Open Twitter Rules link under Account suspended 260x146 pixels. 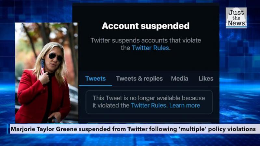pyautogui.click(x=150, y=48)
